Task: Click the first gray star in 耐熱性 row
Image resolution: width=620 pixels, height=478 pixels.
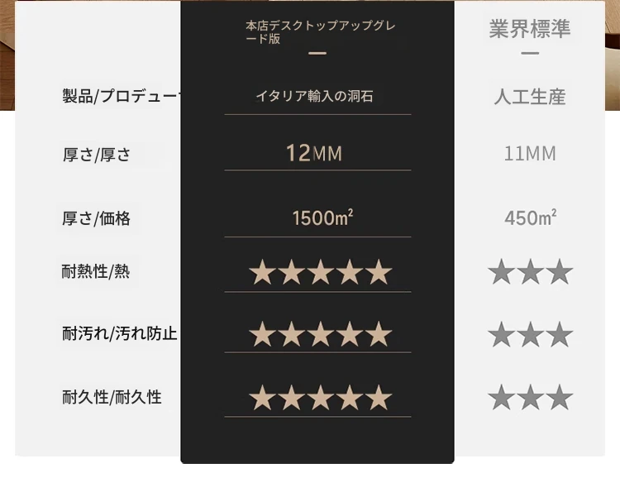Action: pyautogui.click(x=502, y=272)
